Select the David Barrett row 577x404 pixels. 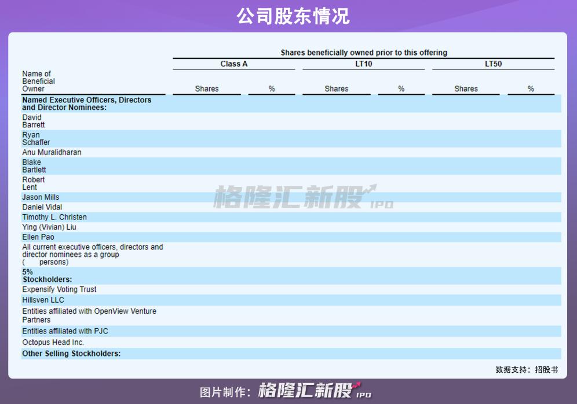tap(291, 121)
